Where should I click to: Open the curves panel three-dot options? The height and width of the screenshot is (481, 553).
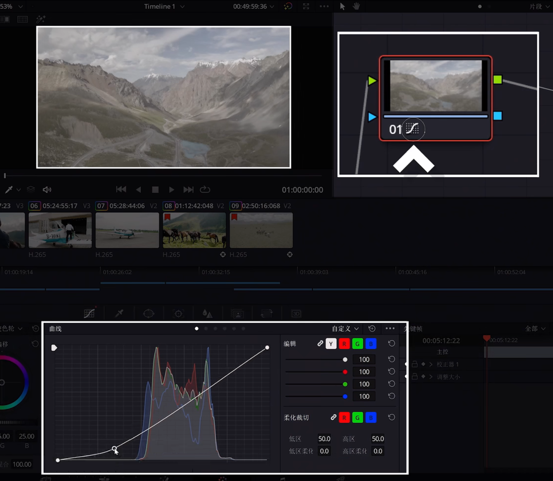(x=390, y=329)
